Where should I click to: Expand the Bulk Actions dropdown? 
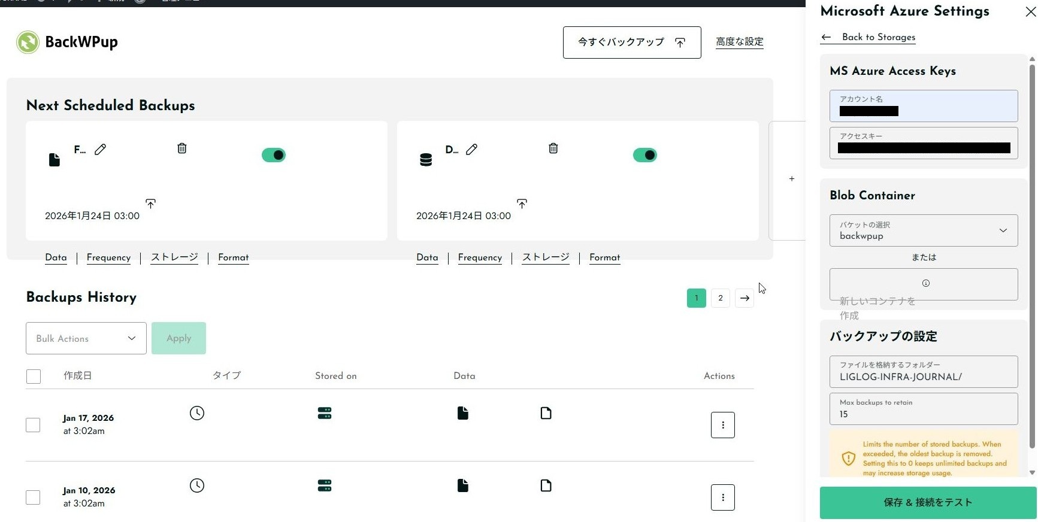click(86, 338)
